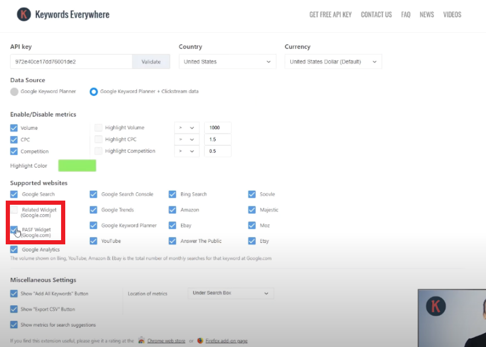Click the Chrome web store icon

tap(141, 341)
